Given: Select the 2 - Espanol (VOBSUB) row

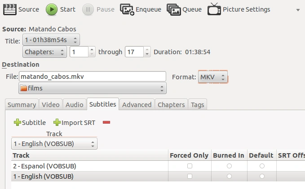Looking at the screenshot, I should 45,166.
